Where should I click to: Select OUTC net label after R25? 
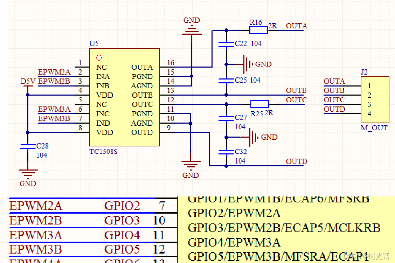coord(297,100)
